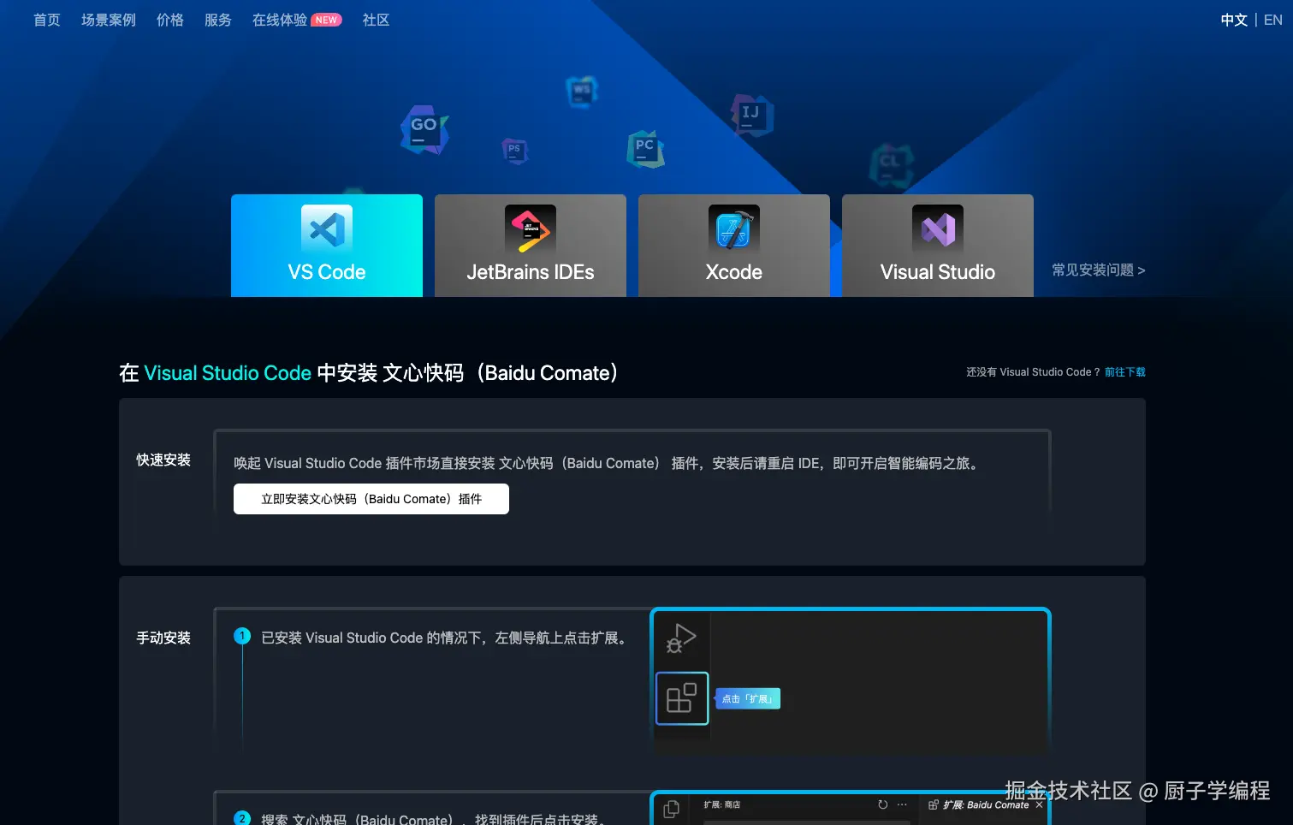Select the Xcode logo icon

[x=733, y=229]
